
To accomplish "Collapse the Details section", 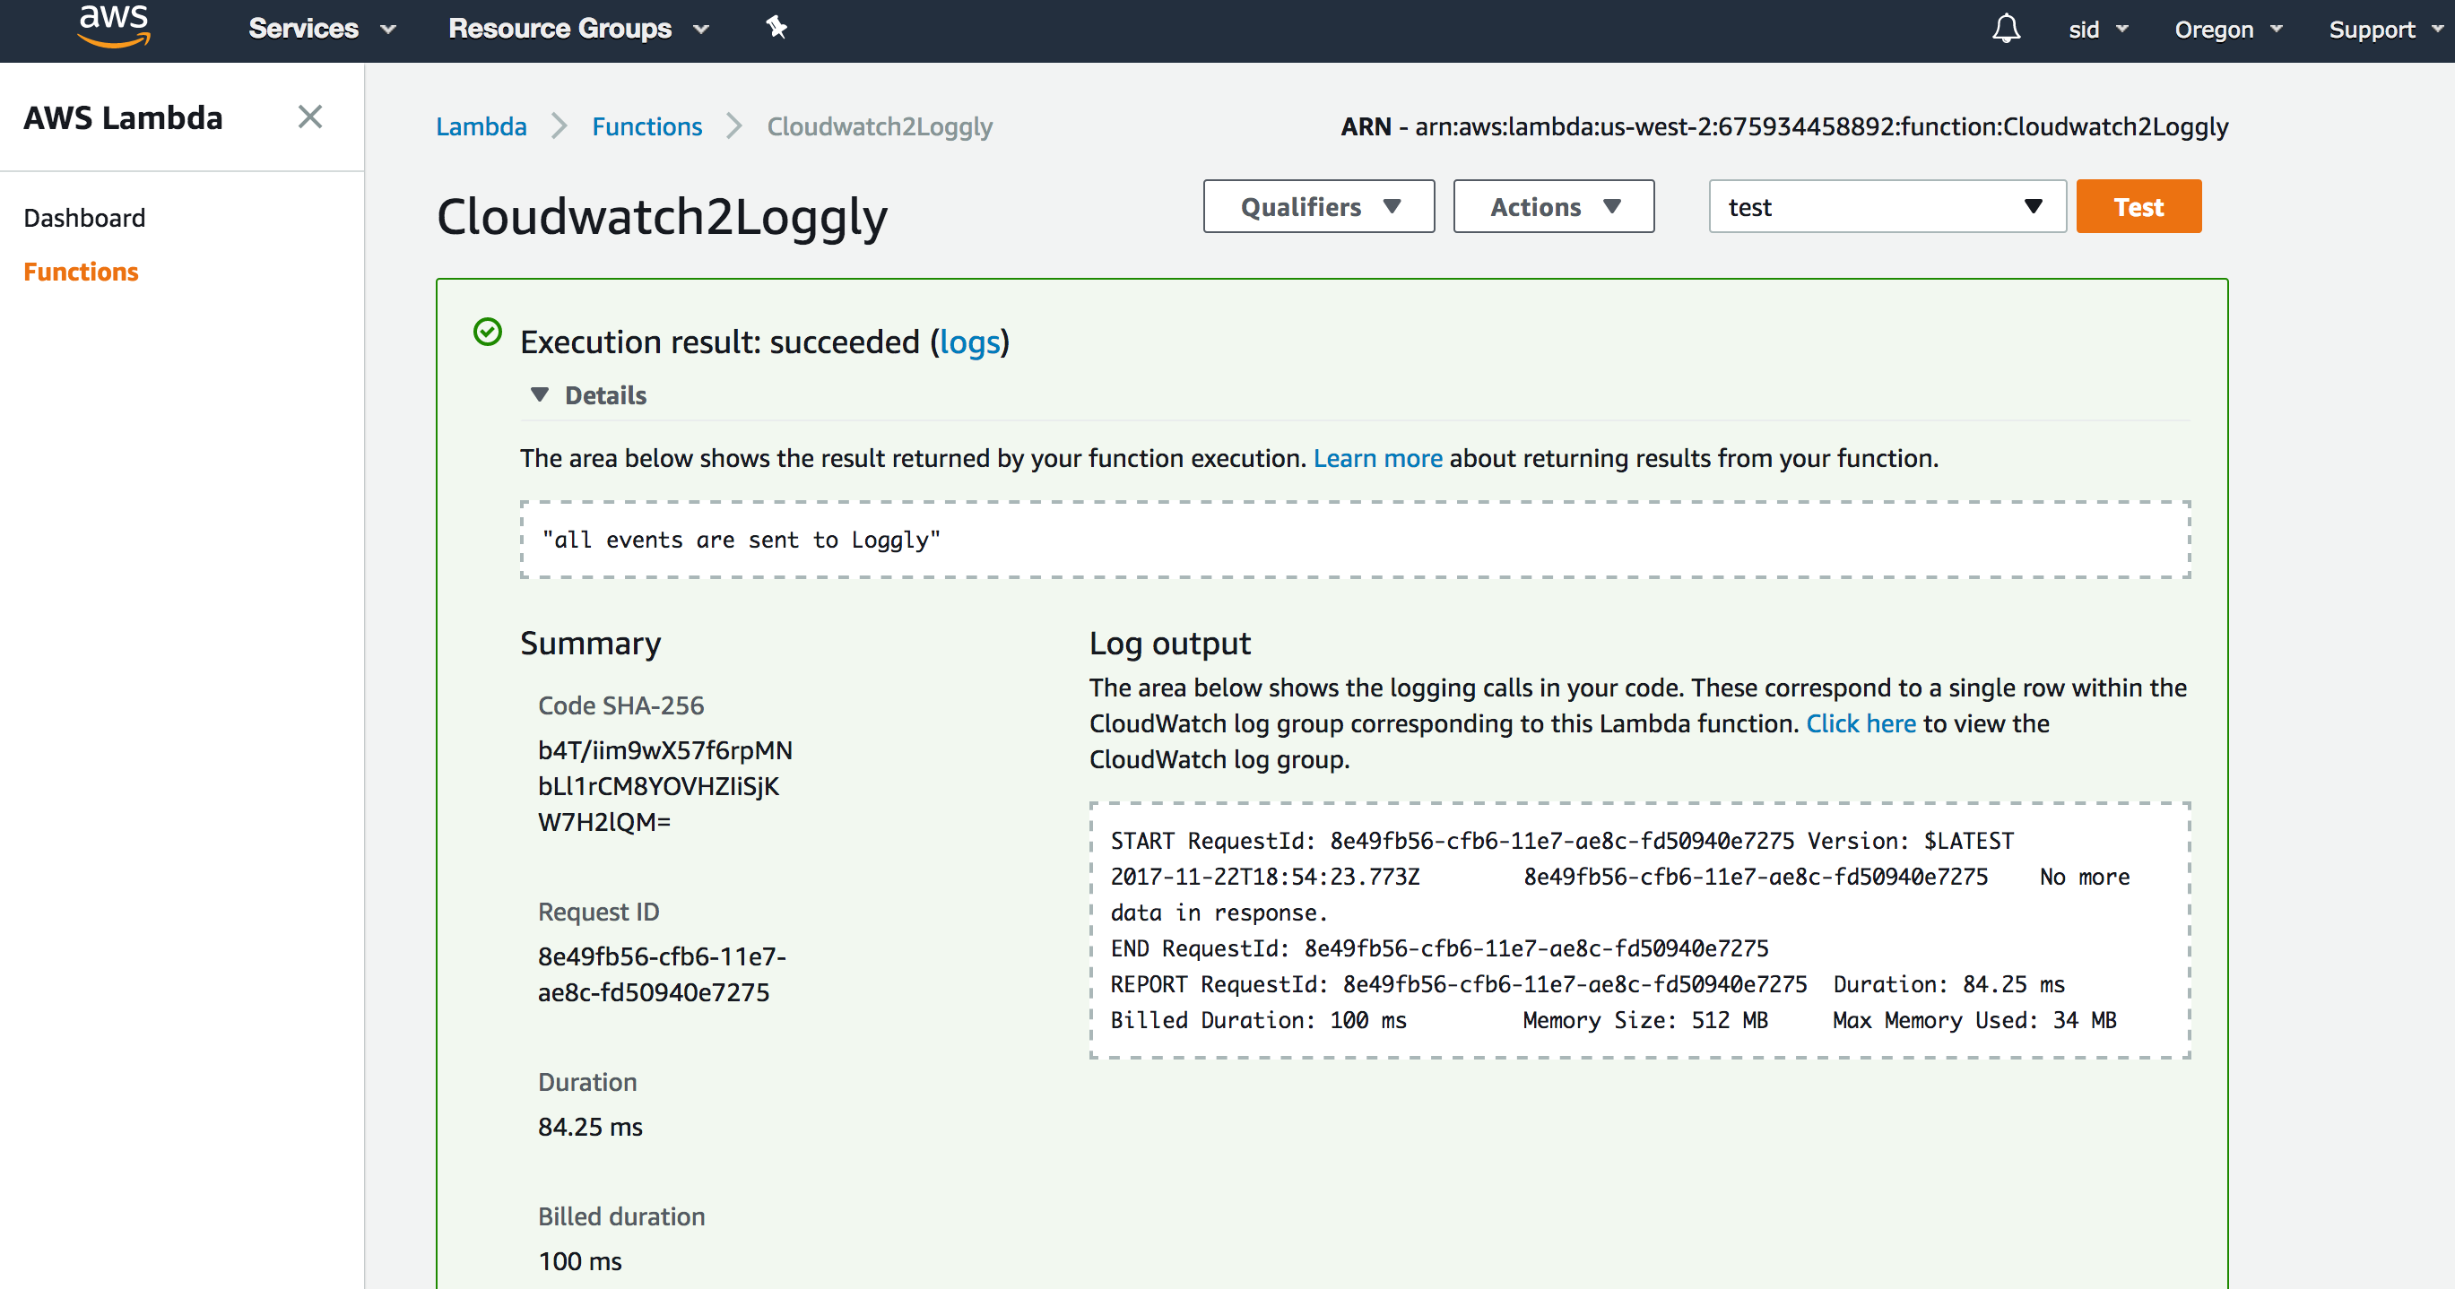I will [588, 395].
